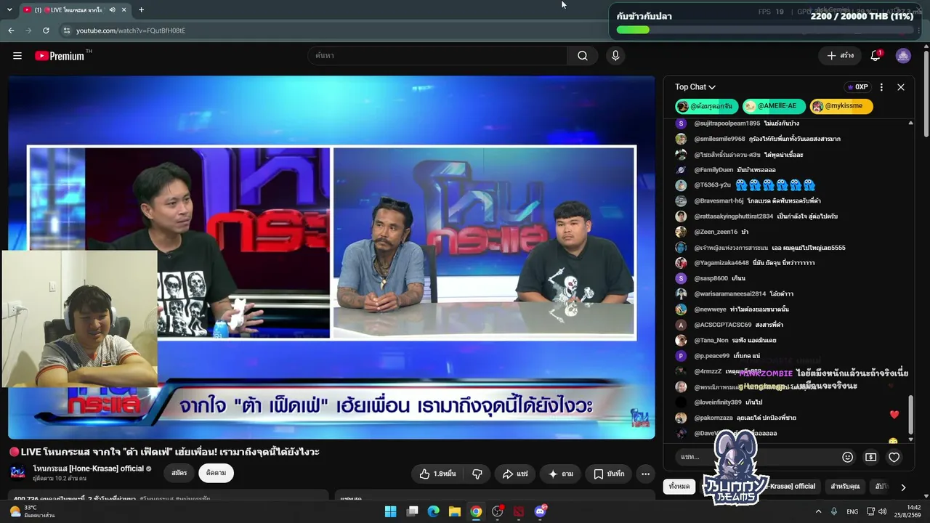Open Microsoft Edge from the taskbar
Viewport: 930px width, 523px height.
tap(434, 511)
